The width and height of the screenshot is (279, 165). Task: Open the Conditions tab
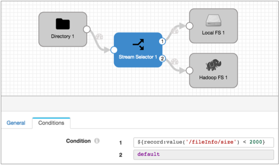[x=51, y=123]
